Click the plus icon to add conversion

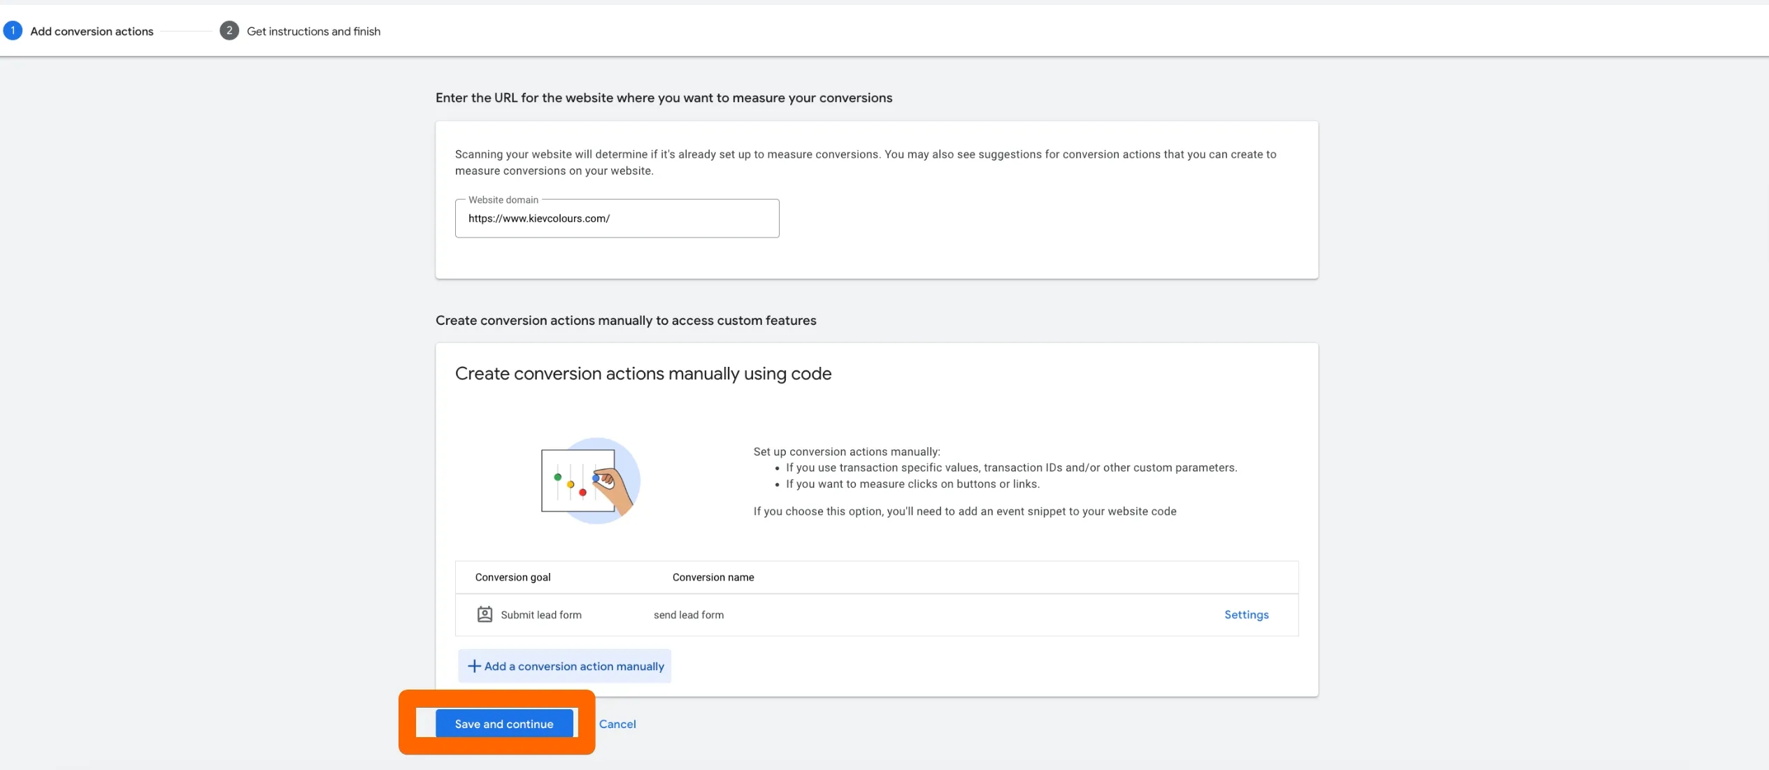[x=474, y=666]
